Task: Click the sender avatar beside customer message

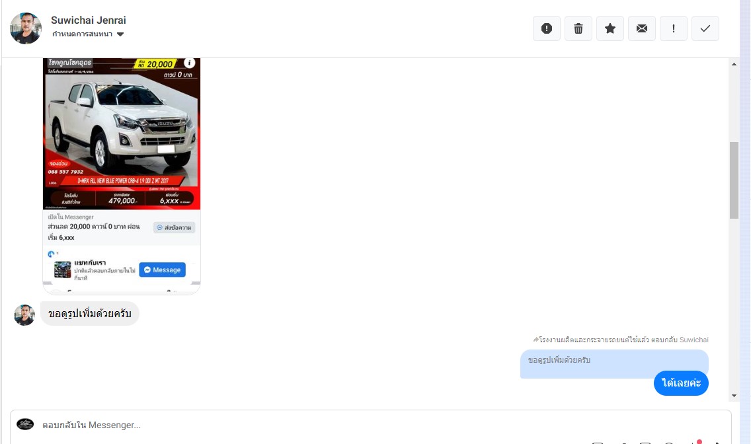Action: [x=24, y=314]
